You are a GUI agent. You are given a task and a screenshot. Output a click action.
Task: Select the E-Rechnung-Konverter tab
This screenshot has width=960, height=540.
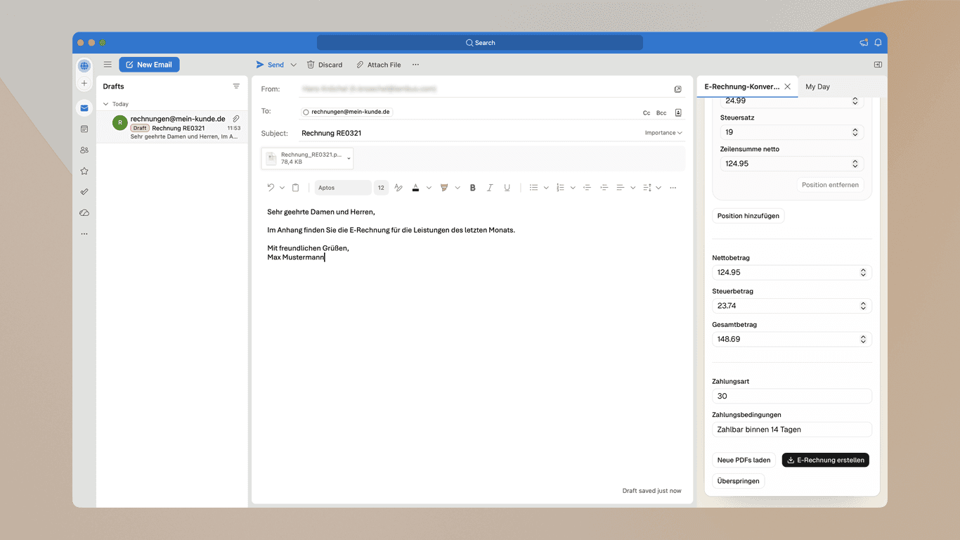(x=741, y=86)
